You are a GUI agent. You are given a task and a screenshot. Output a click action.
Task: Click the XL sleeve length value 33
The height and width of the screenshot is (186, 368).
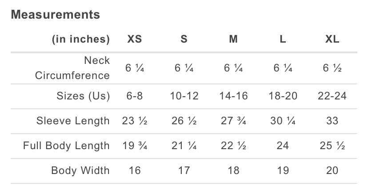pos(332,121)
